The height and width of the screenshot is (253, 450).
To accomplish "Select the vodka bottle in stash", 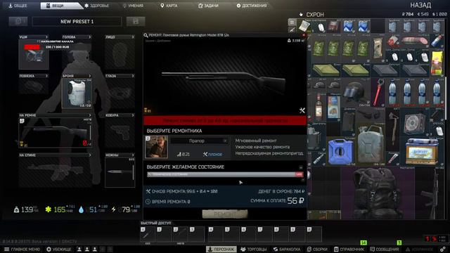I will [319, 107].
